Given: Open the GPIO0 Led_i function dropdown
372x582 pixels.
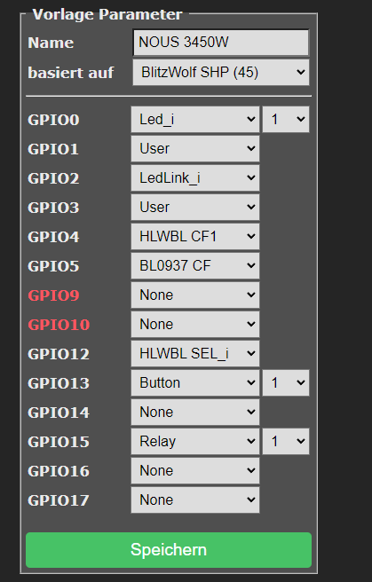Looking at the screenshot, I should point(195,120).
